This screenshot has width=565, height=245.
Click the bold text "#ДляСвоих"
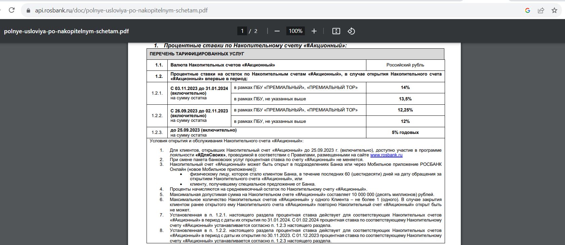[210, 155]
